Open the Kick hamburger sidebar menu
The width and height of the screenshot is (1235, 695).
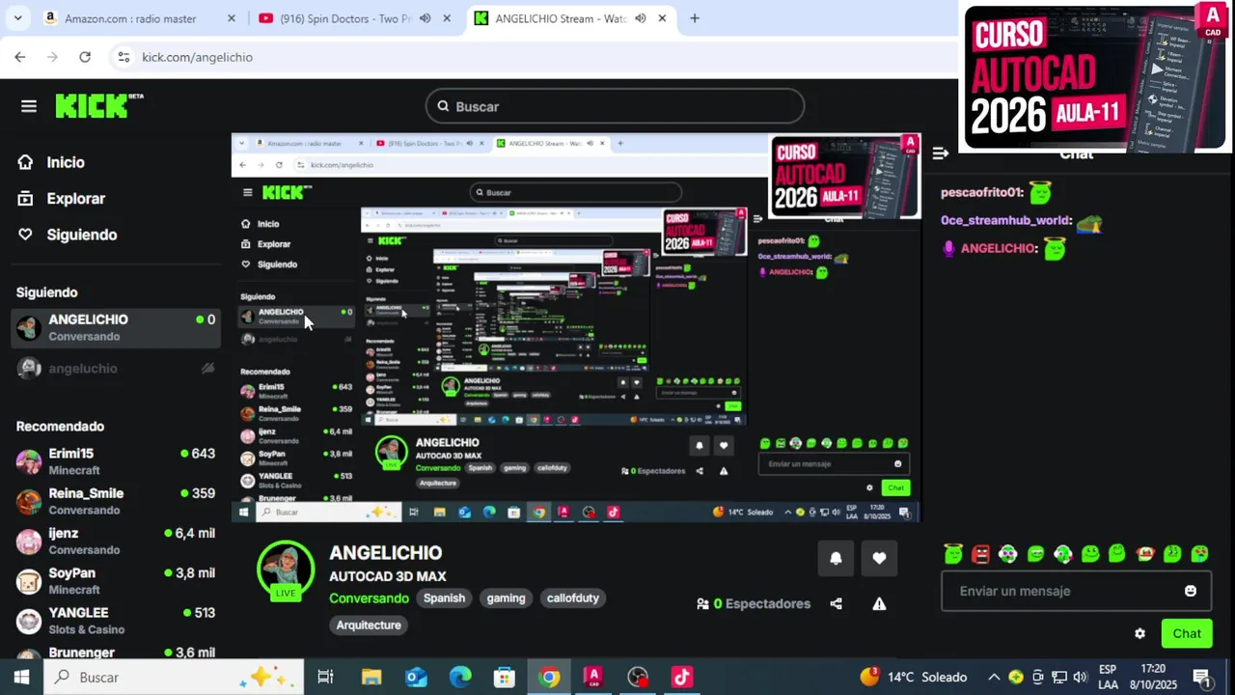29,106
